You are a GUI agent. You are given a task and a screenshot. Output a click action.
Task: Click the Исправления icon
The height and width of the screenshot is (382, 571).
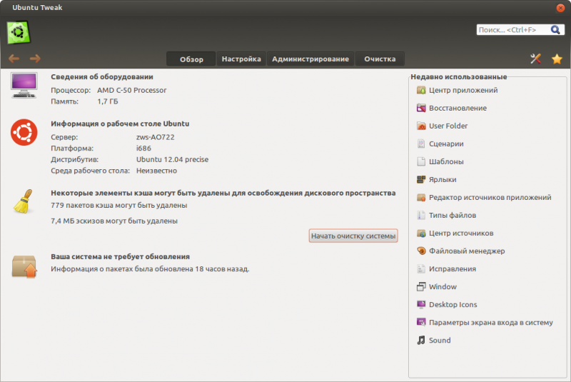coord(421,268)
